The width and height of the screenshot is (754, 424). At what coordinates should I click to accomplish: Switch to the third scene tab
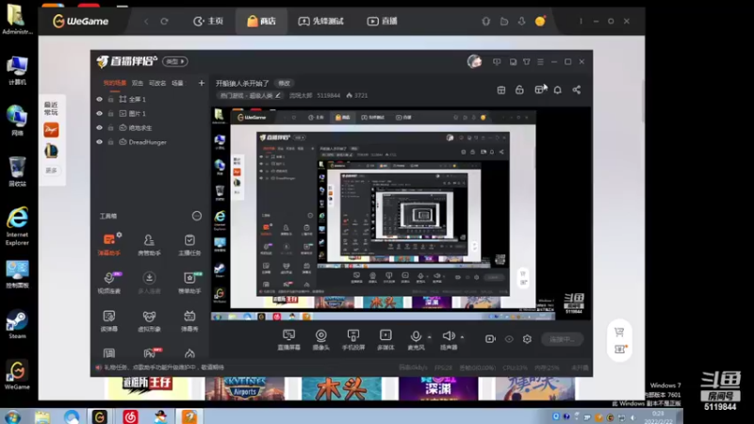point(157,83)
